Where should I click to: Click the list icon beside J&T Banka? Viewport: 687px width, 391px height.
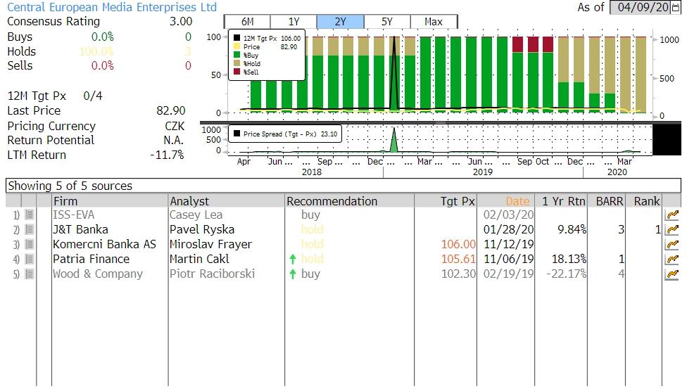pyautogui.click(x=30, y=230)
